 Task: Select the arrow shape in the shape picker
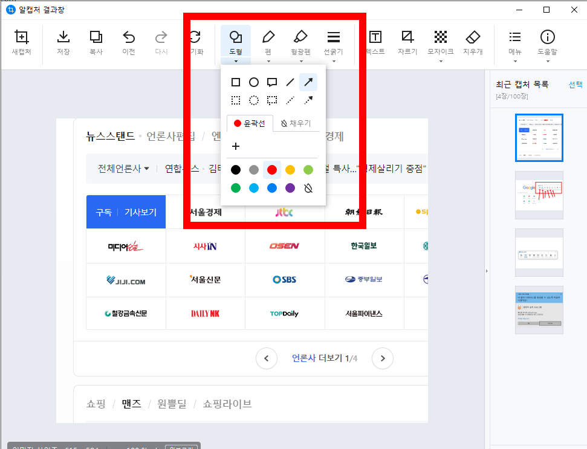[308, 82]
